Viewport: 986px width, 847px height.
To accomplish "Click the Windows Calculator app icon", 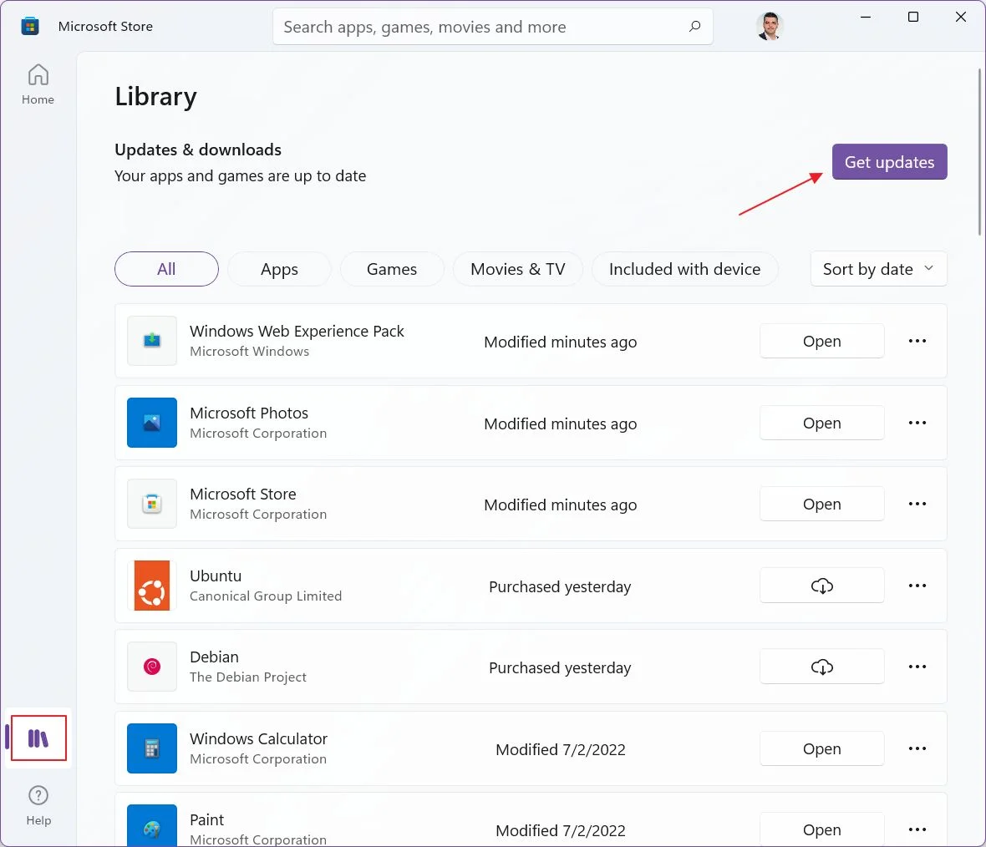I will pyautogui.click(x=152, y=748).
